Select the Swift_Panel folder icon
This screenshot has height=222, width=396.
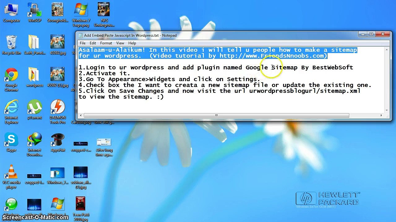pos(35,45)
